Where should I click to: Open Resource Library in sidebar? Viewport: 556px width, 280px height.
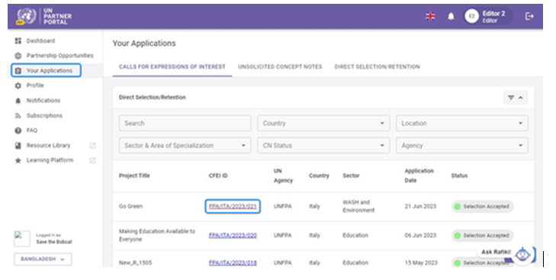coord(48,146)
